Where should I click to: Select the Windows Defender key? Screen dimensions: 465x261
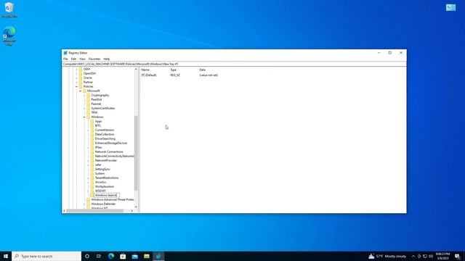[x=103, y=204]
